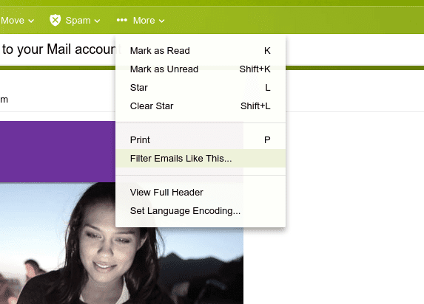Click the Spam shield icon
Screen dimensions: 424x304
55,20
